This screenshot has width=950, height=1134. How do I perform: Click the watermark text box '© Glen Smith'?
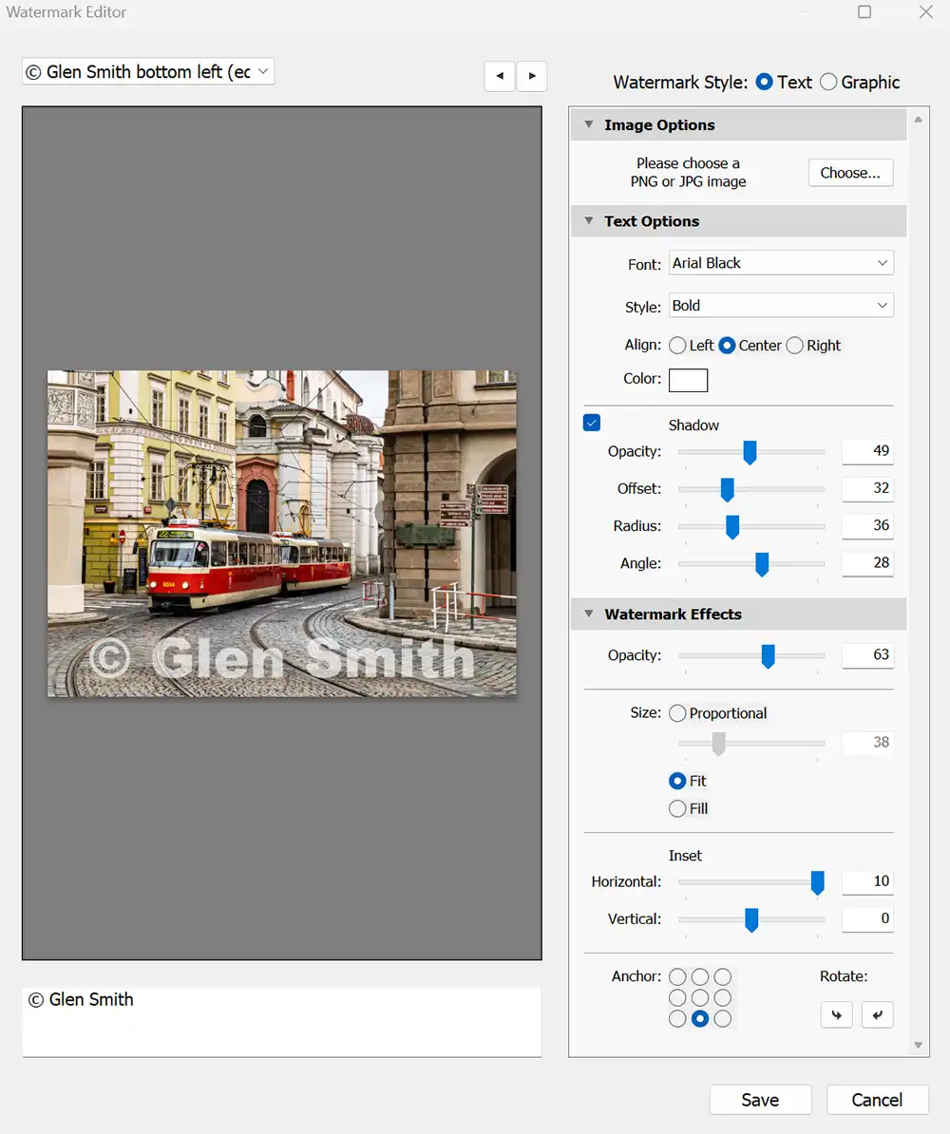coord(281,1021)
